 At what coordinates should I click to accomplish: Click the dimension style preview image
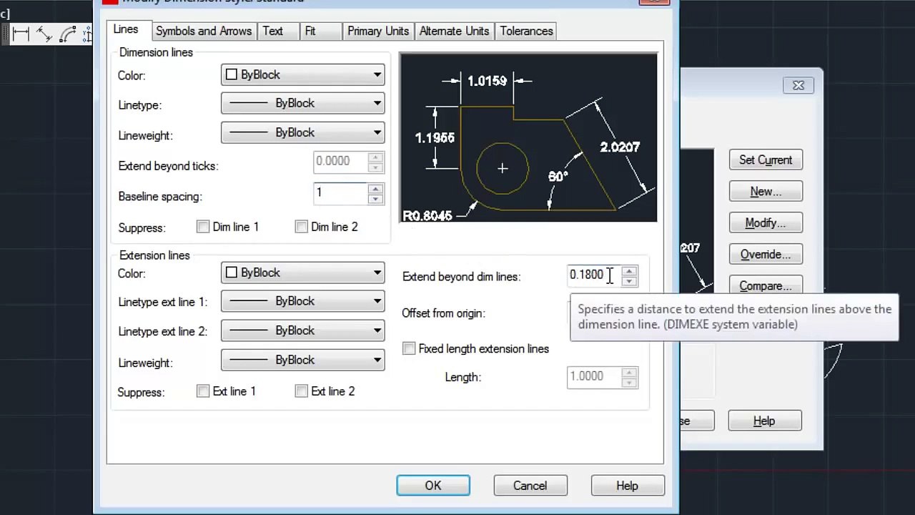pyautogui.click(x=528, y=137)
